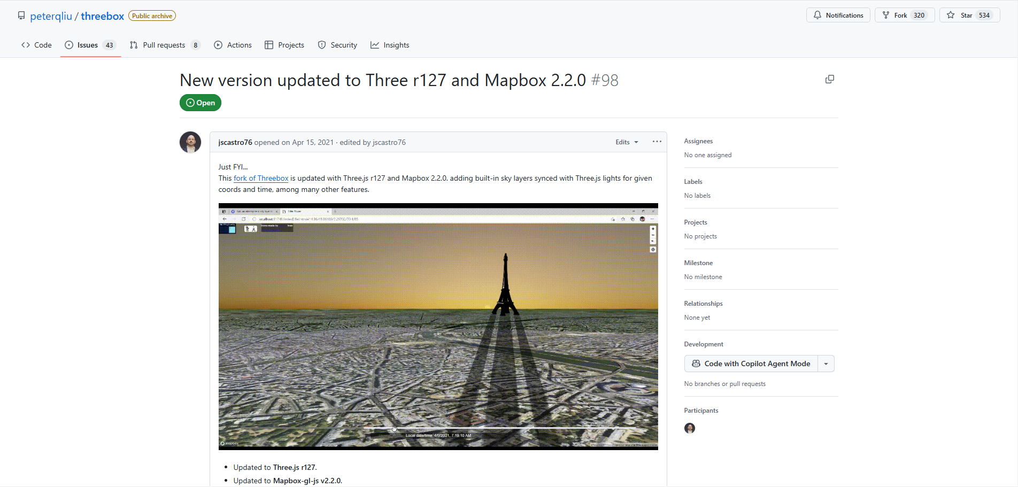Open the Pull requests tab

click(x=165, y=45)
